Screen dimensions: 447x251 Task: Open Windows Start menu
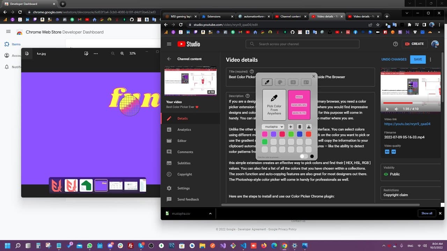coord(7,245)
